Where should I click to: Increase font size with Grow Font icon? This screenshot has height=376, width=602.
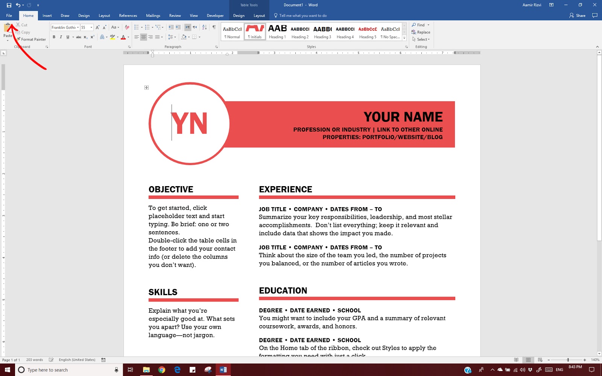click(x=97, y=27)
